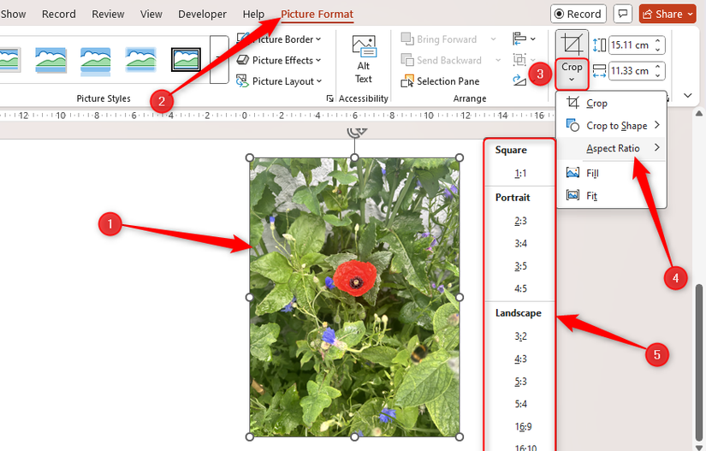Select Crop in the dropdown menu
Image resolution: width=706 pixels, height=451 pixels.
[x=612, y=103]
